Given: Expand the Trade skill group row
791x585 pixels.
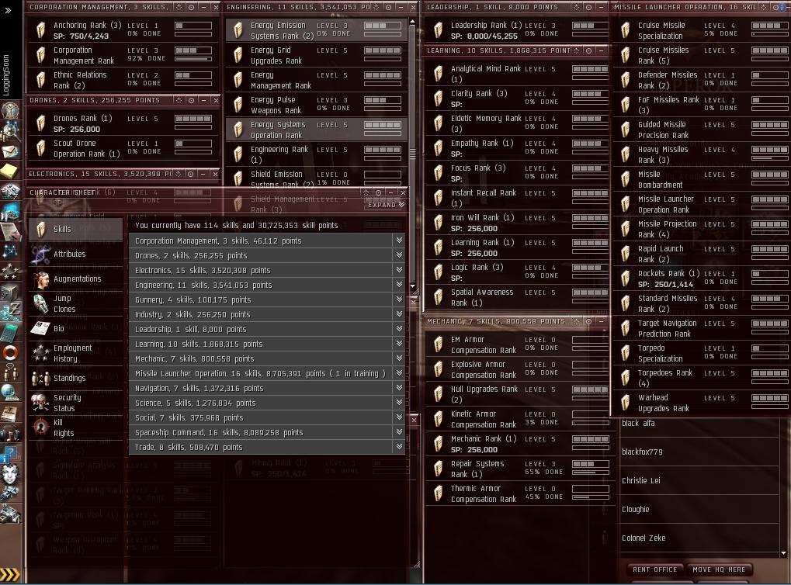Looking at the screenshot, I should [x=399, y=447].
